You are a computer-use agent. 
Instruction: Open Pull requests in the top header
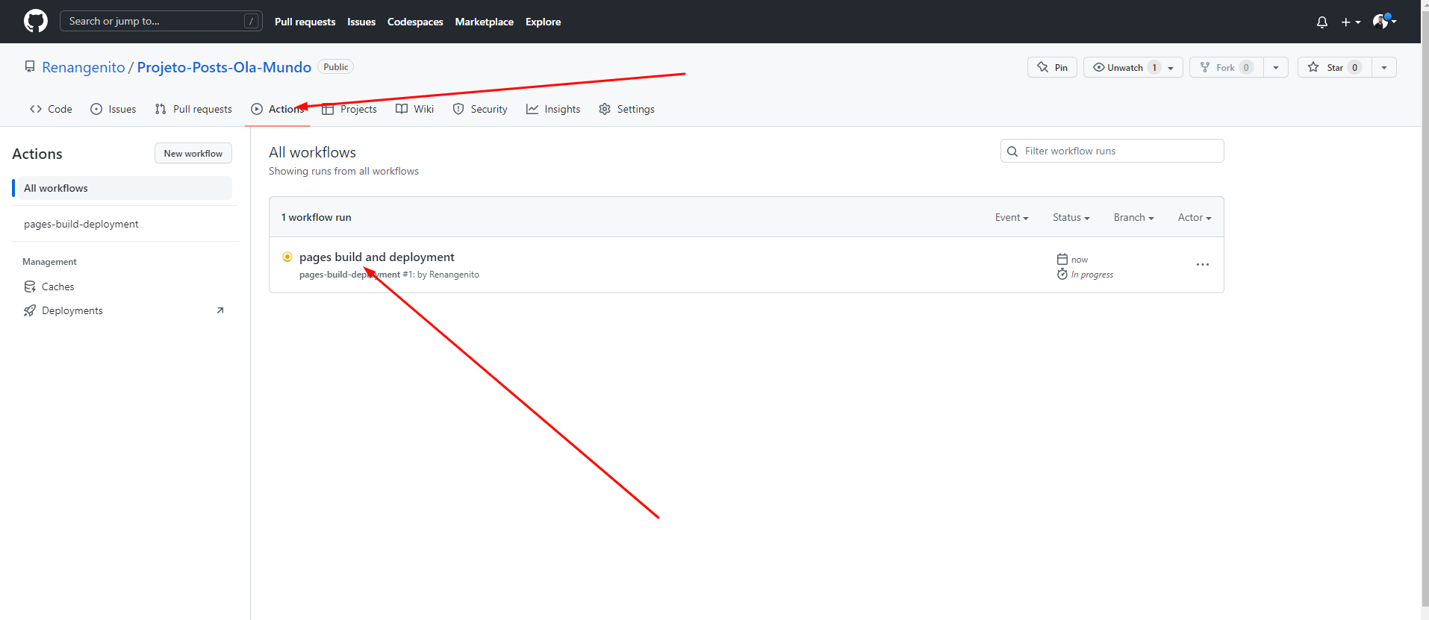tap(305, 22)
